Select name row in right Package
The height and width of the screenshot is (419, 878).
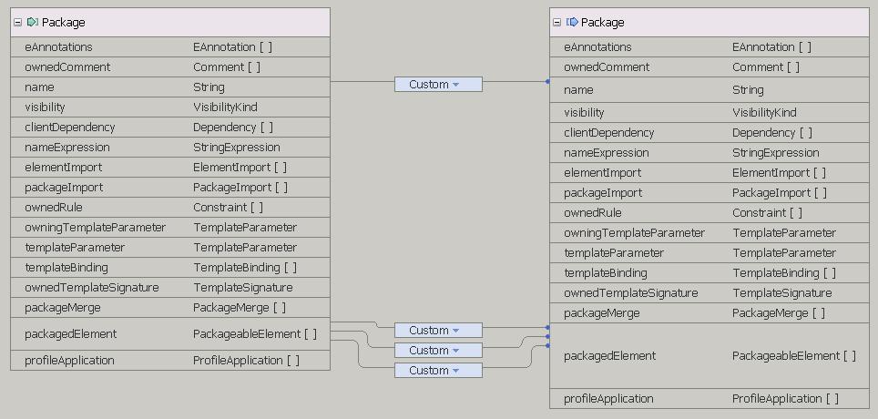(x=710, y=89)
